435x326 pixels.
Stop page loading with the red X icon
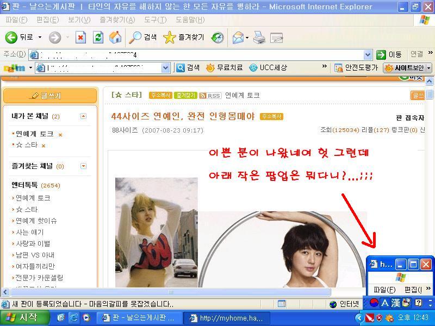point(80,37)
